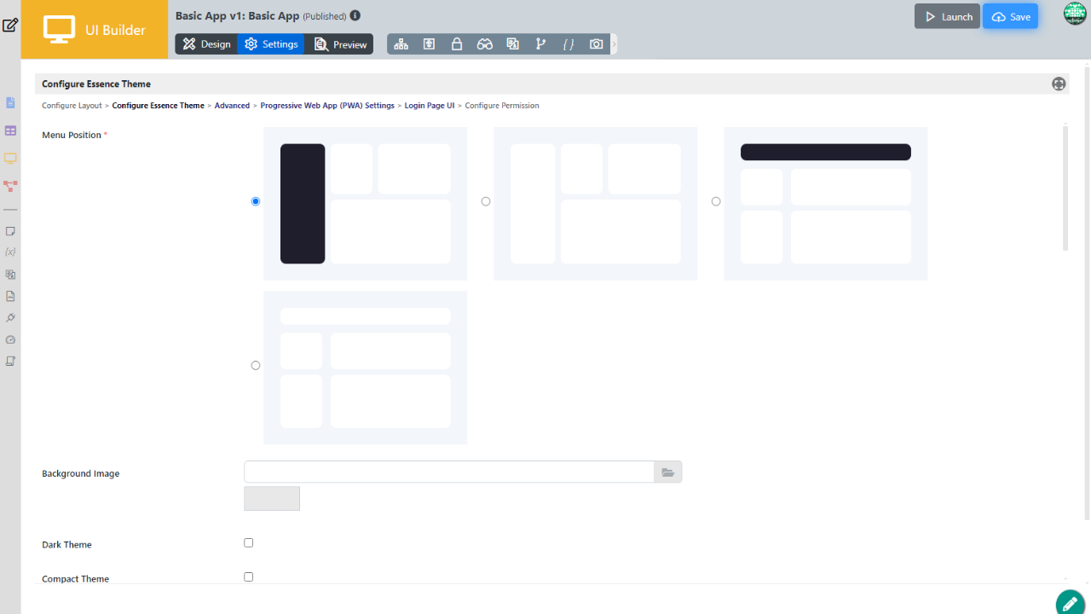Image resolution: width=1091 pixels, height=614 pixels.
Task: Select the dark left-sidebar menu position
Action: tap(256, 201)
